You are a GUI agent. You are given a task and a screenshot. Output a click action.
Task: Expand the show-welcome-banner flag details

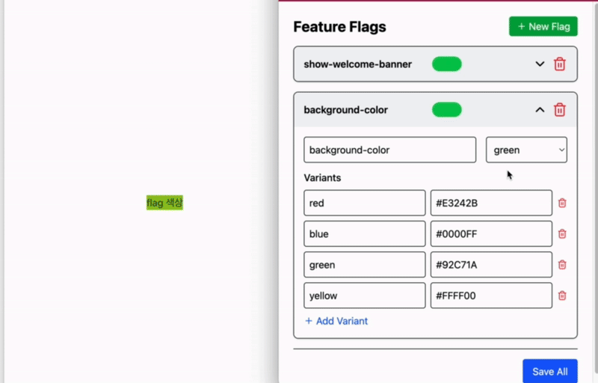click(540, 64)
